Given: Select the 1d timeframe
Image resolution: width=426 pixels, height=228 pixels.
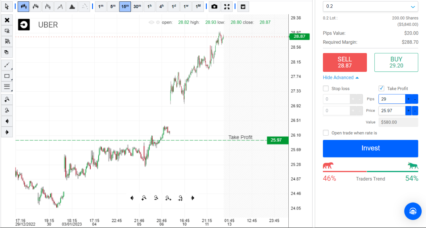Looking at the screenshot, I should point(174,6).
